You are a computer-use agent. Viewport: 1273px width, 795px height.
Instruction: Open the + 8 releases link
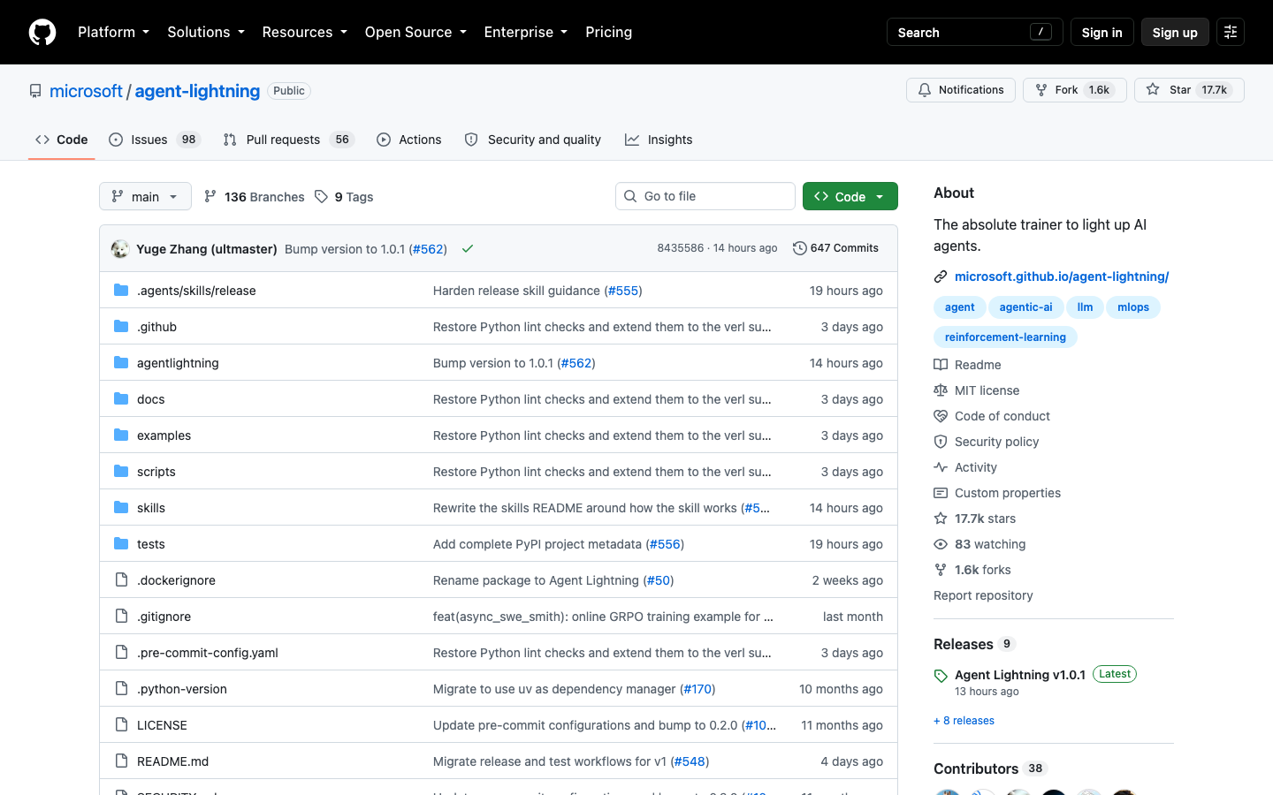(x=964, y=721)
